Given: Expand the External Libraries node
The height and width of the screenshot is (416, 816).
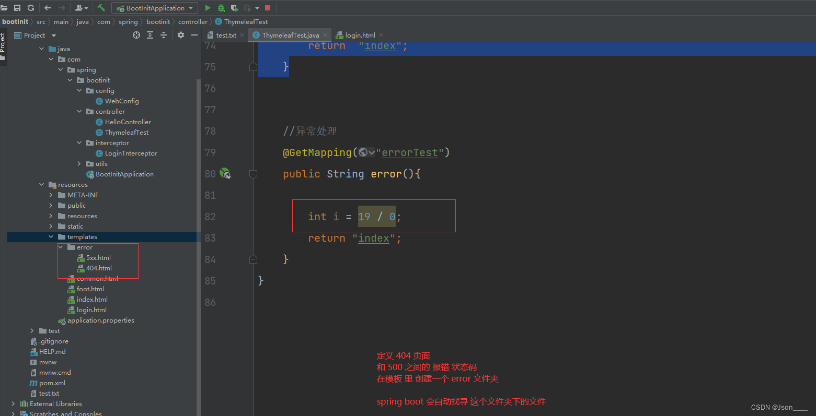Looking at the screenshot, I should pos(13,403).
